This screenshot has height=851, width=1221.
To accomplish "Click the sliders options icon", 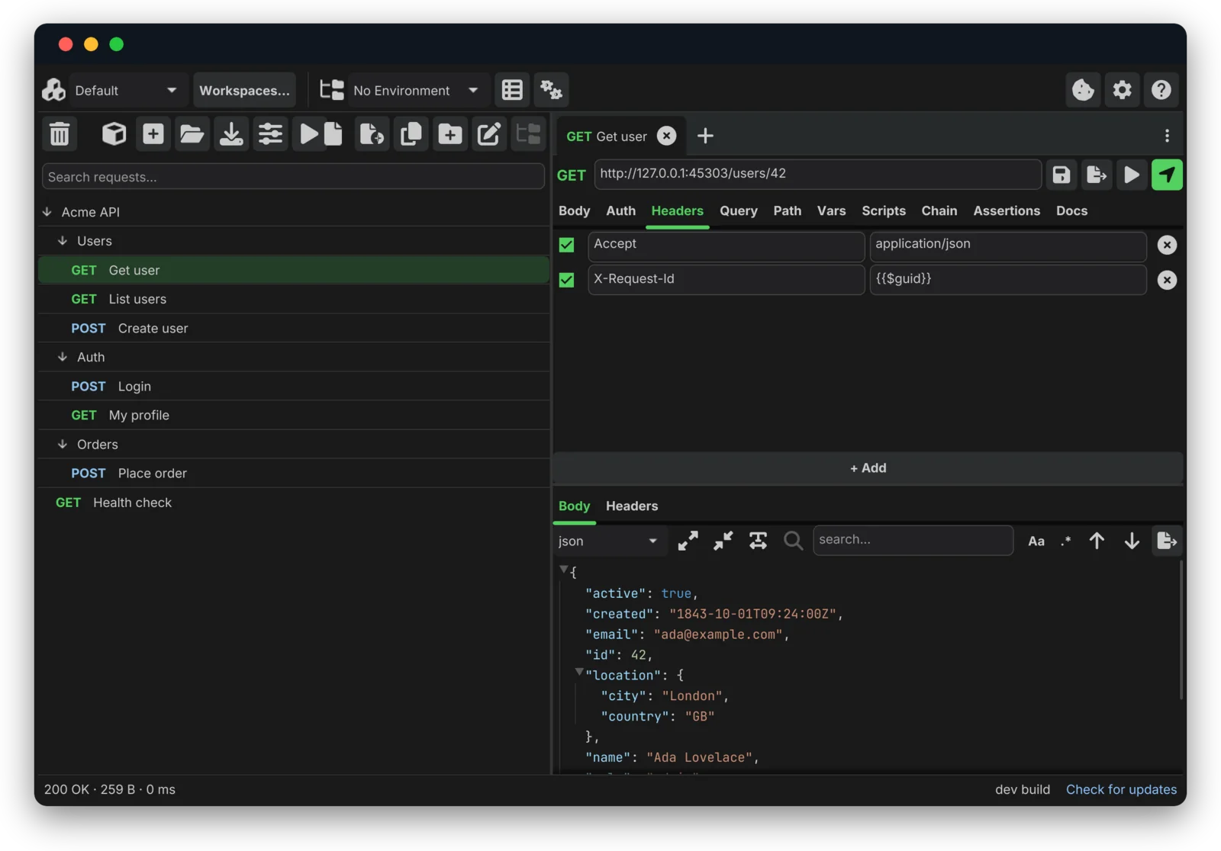I will pos(270,134).
